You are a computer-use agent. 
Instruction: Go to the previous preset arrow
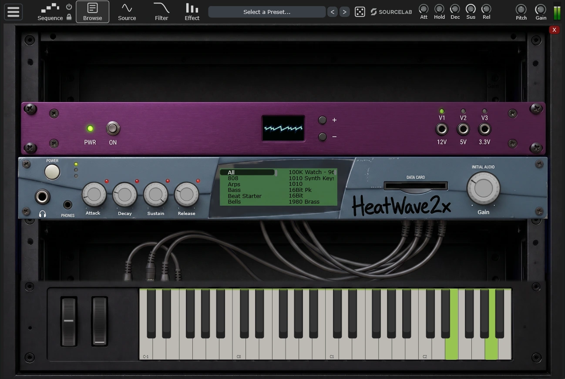click(333, 12)
